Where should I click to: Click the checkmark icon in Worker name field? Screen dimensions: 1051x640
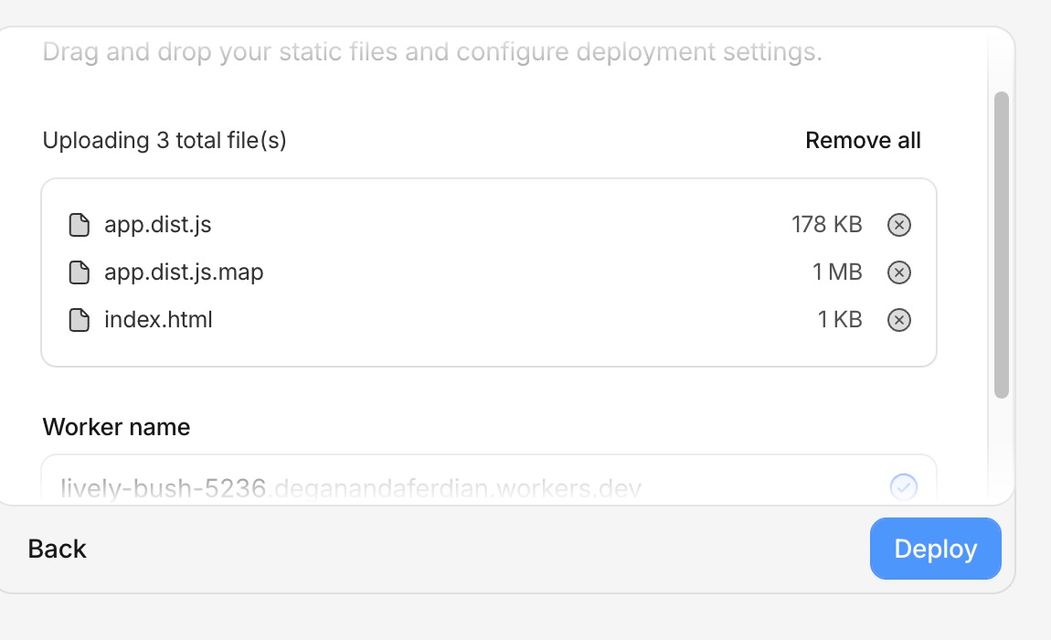click(903, 486)
